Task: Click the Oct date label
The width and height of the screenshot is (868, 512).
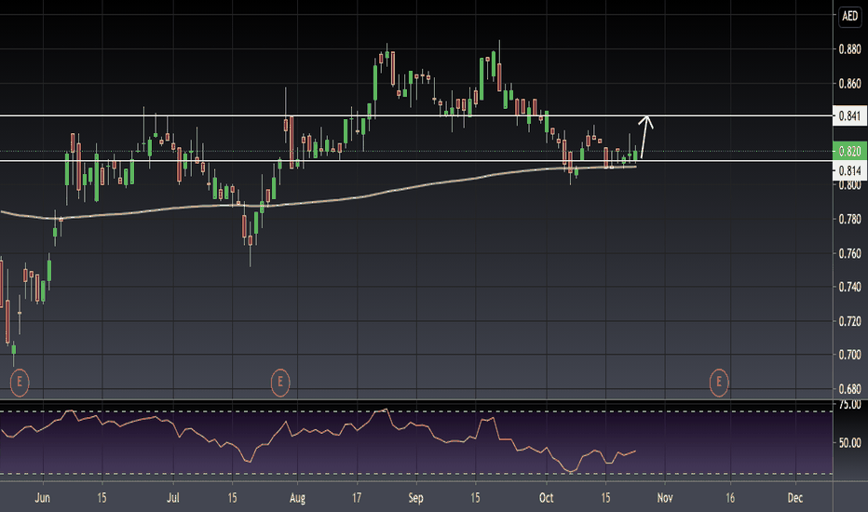Action: click(x=547, y=498)
